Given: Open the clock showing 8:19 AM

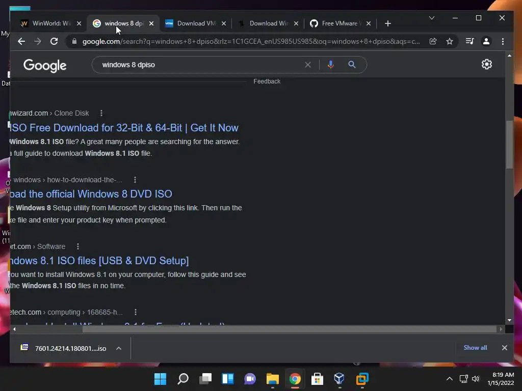Looking at the screenshot, I should (x=501, y=379).
